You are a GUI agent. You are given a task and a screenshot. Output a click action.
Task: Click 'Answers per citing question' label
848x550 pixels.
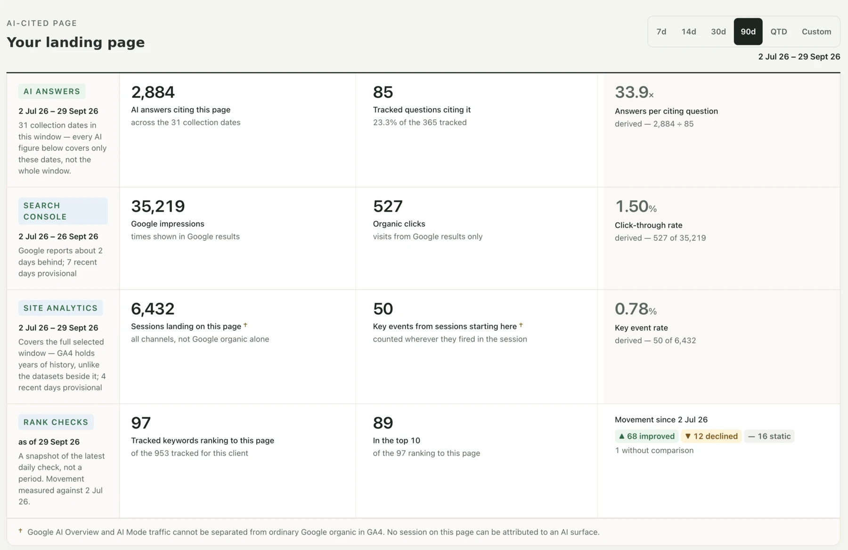click(666, 111)
